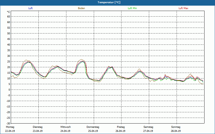
Task: Click the 25 value on temperature axis
Action: click(x=9, y=62)
